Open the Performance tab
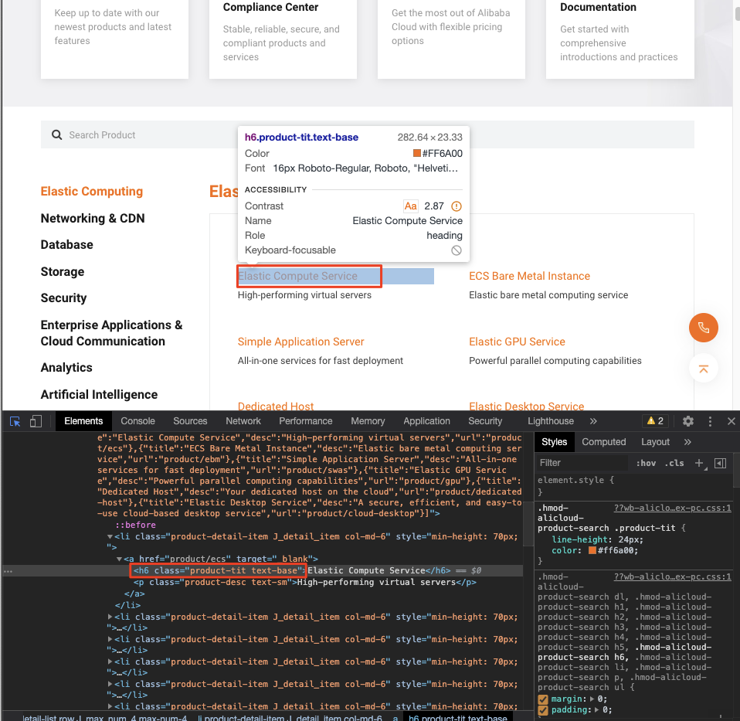 pos(305,421)
